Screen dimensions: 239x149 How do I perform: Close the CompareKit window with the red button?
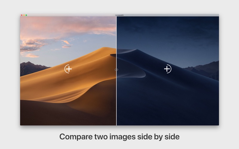click(22, 15)
